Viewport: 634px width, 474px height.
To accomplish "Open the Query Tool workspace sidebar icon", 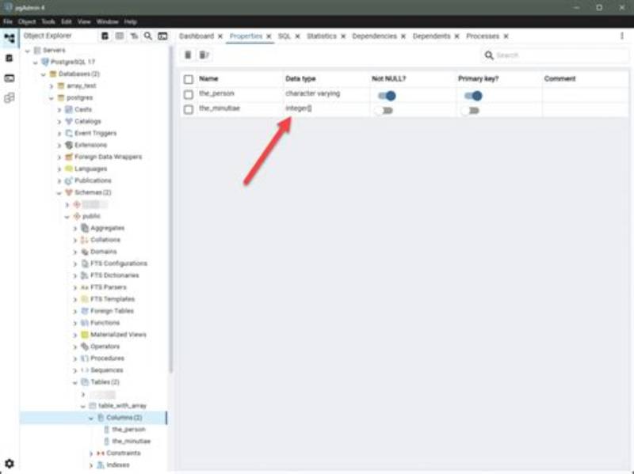I will (x=10, y=58).
